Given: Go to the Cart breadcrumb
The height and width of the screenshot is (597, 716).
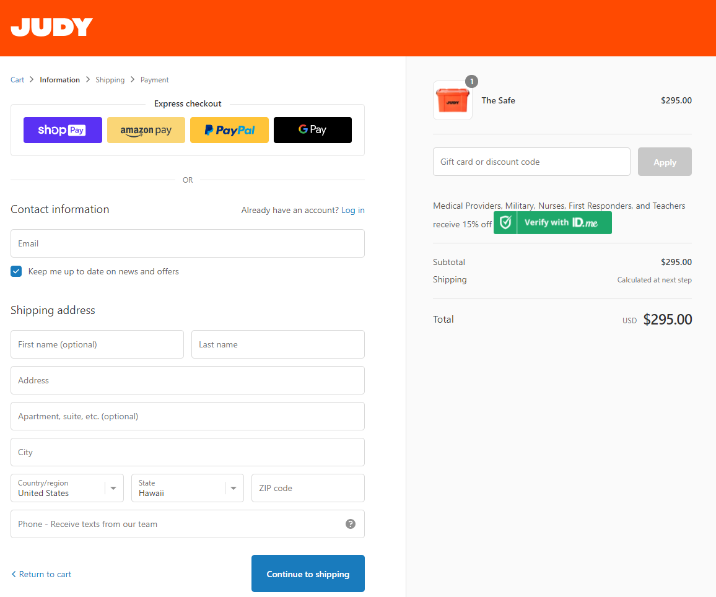Looking at the screenshot, I should point(17,80).
